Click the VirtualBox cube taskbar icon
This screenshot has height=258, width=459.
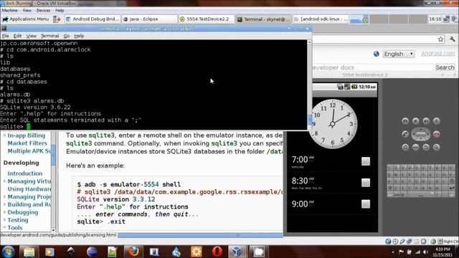point(236,252)
